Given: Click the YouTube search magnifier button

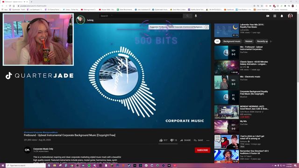Looking at the screenshot, I should pos(187,16).
